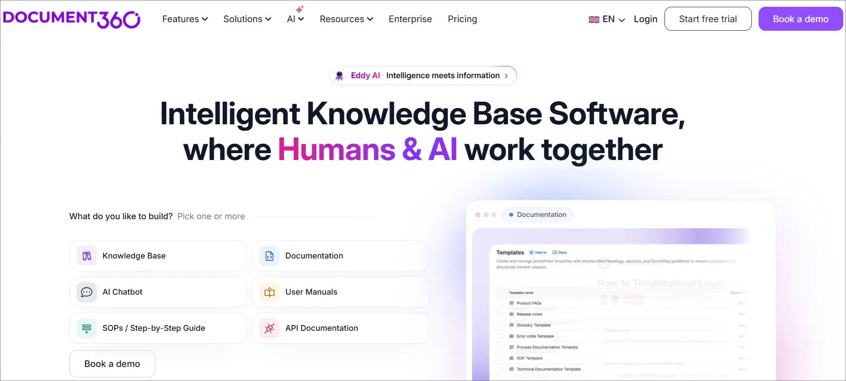Click the template icon beside Product FAQs
846x381 pixels.
512,303
